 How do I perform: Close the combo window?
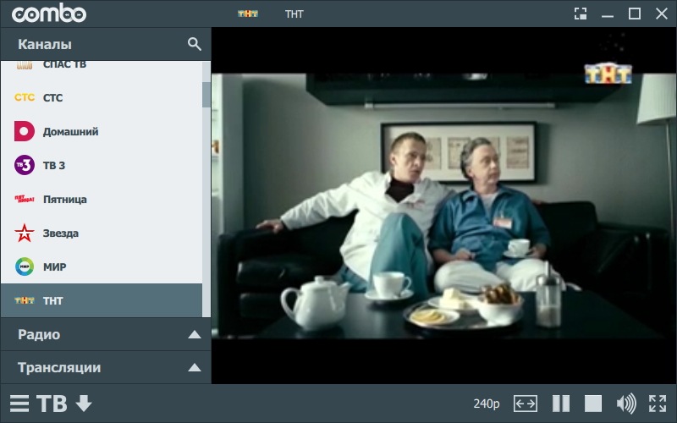click(662, 14)
